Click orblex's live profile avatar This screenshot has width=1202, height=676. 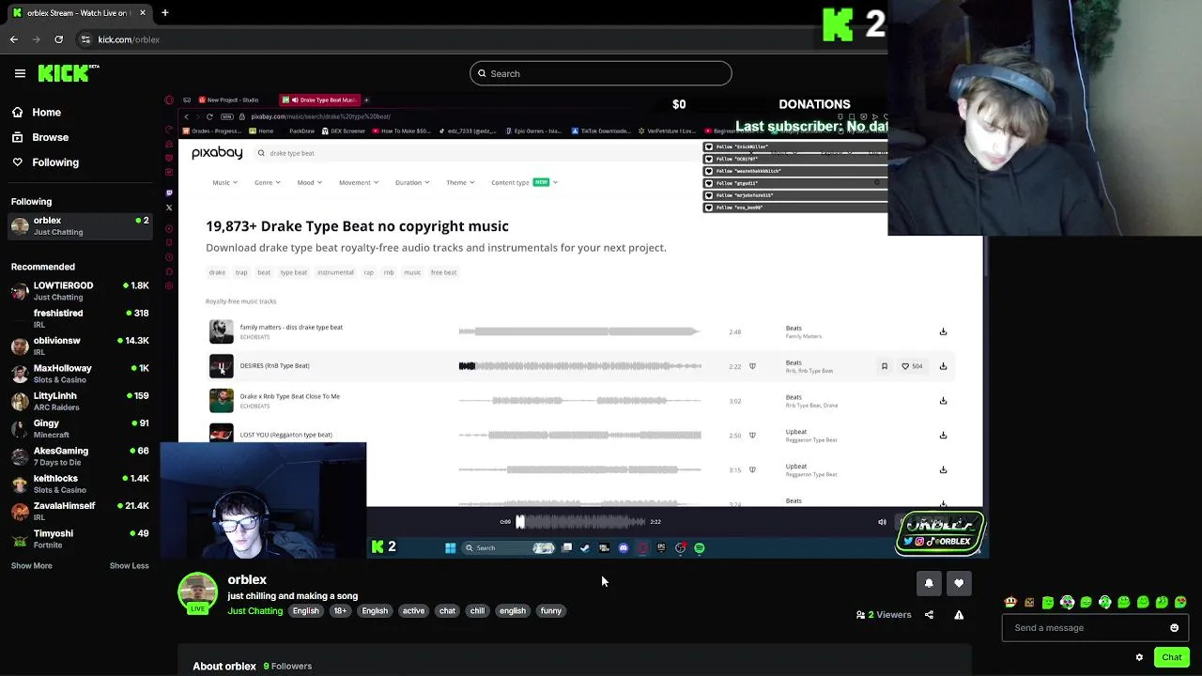pos(197,592)
